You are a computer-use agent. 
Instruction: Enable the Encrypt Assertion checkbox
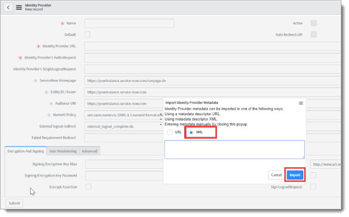[88, 187]
